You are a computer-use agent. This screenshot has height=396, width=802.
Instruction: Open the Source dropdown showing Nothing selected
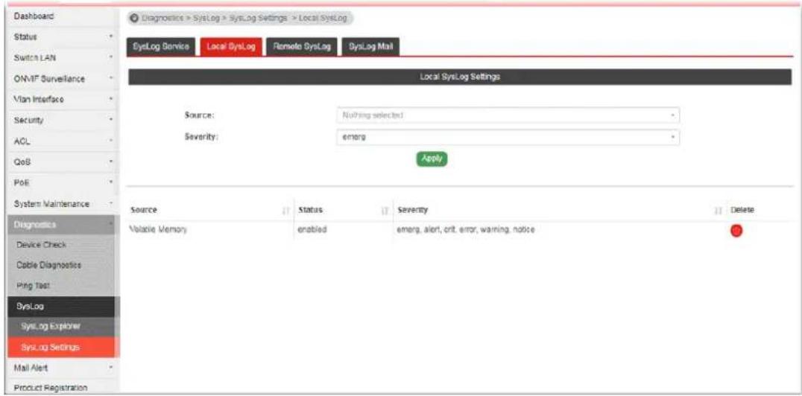click(x=507, y=115)
